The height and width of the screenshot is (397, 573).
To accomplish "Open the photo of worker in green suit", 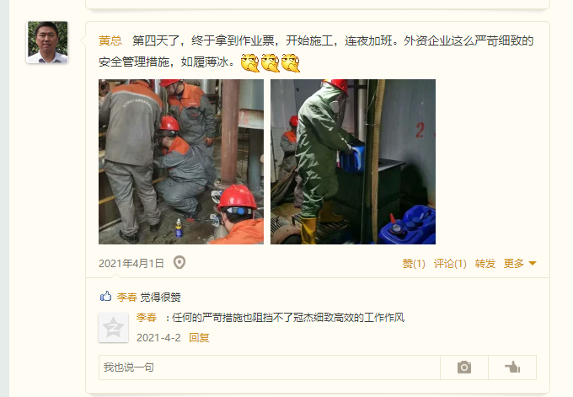I will click(353, 162).
